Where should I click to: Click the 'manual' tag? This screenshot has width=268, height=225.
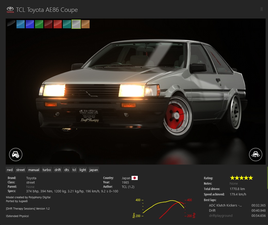pos(34,170)
